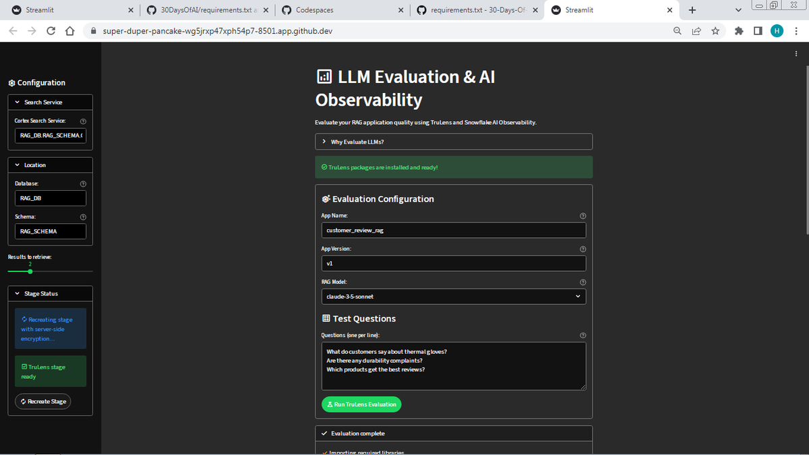Click the Schema input field RAG_SCHEMA
This screenshot has width=809, height=455.
click(x=51, y=231)
